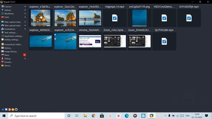Image resolution: width=212 pixels, height=119 pixels.
Task: Click the News megaphone icon
Action: pyautogui.click(x=2, y=55)
